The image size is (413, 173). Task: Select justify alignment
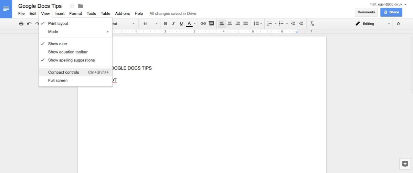tap(246, 24)
